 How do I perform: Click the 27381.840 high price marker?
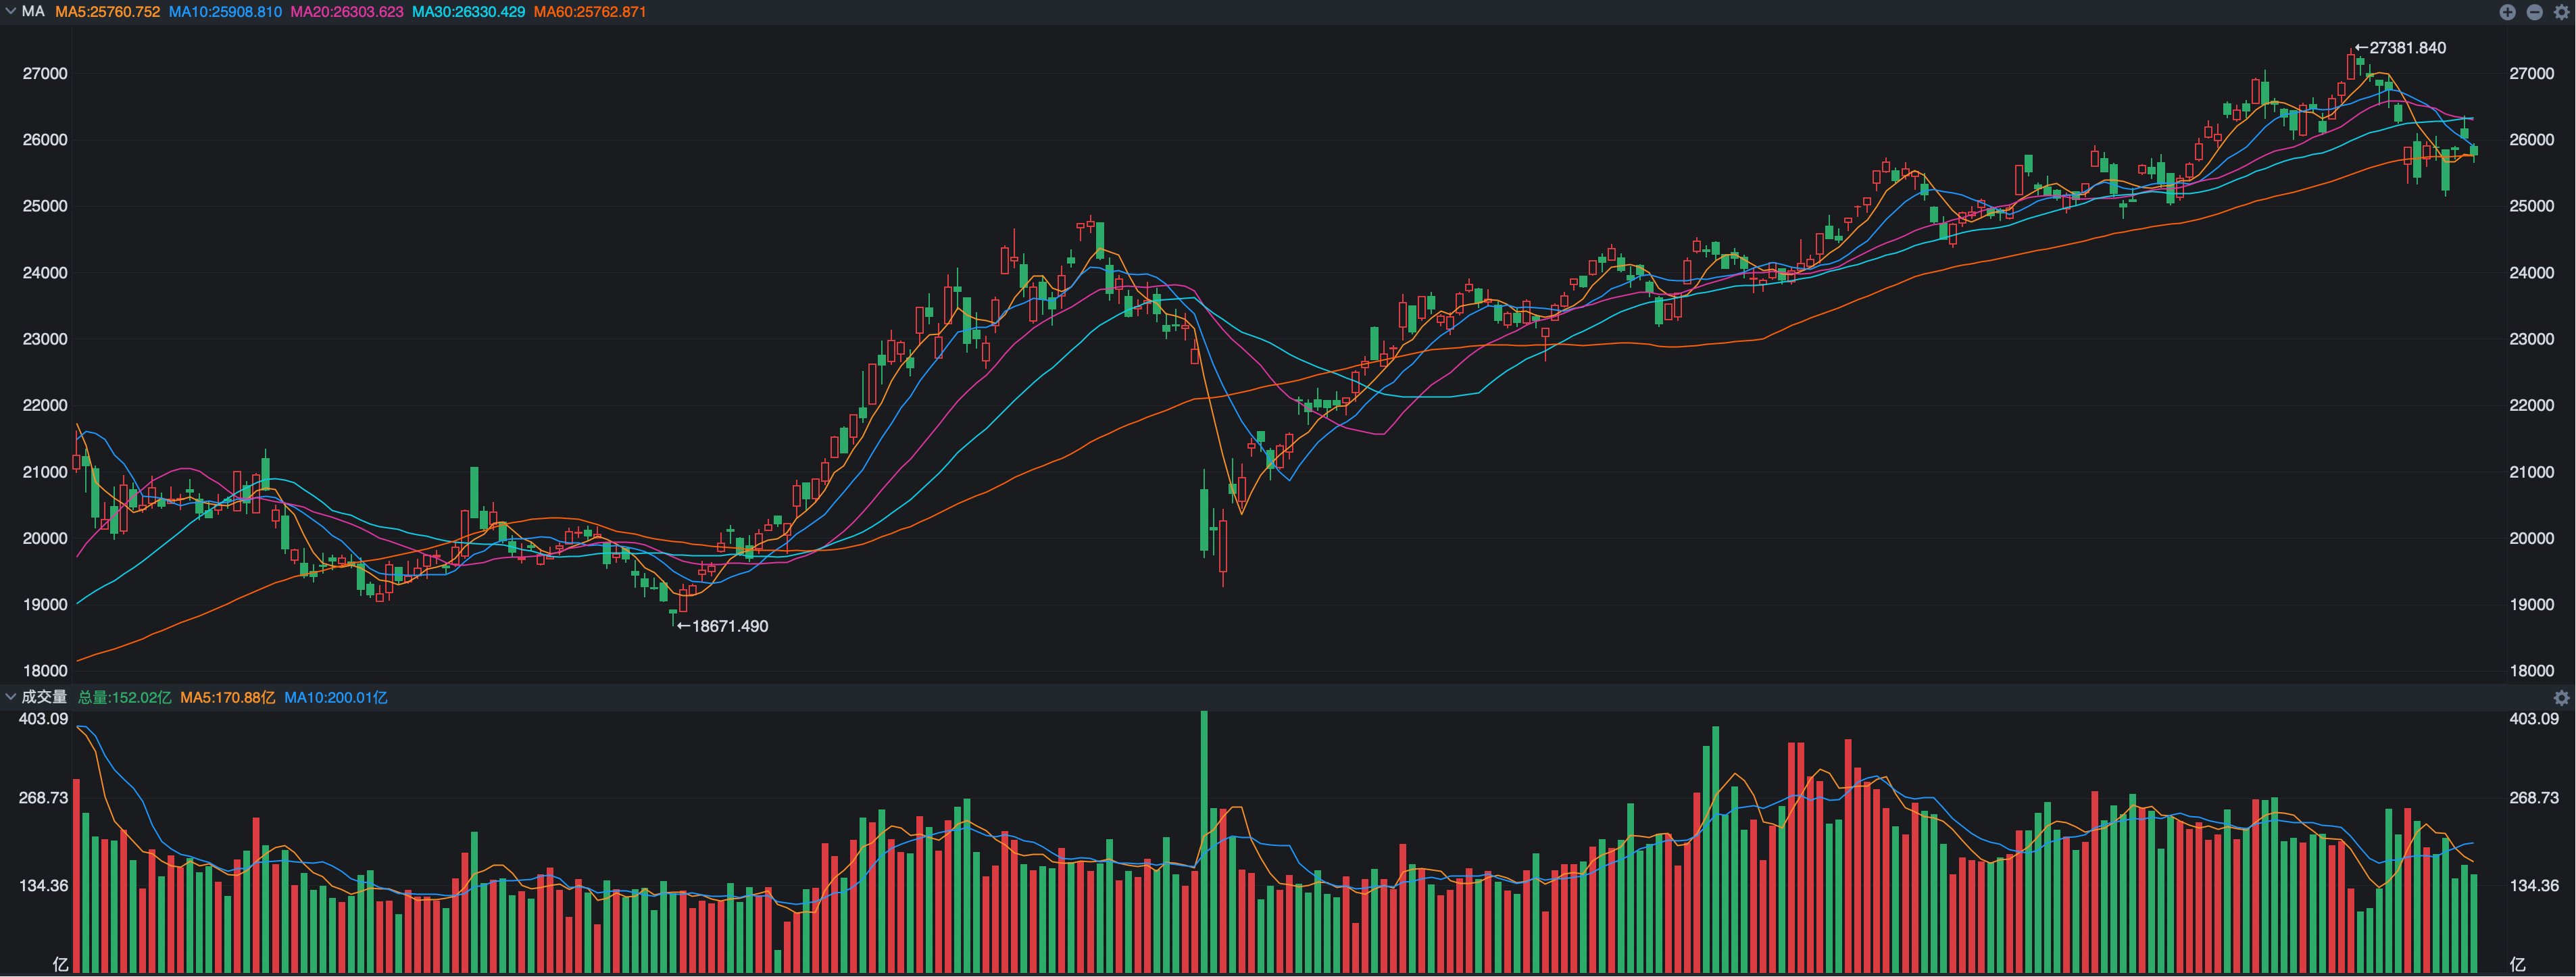pyautogui.click(x=2405, y=48)
